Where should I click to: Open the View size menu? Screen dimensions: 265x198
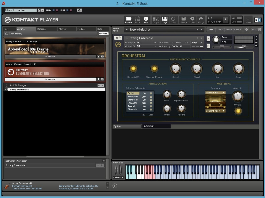pyautogui.click(x=248, y=20)
